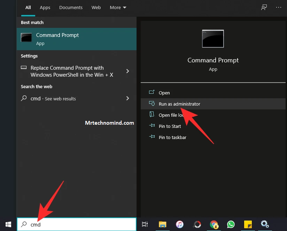Expand the cmd web results chevron

click(127, 99)
